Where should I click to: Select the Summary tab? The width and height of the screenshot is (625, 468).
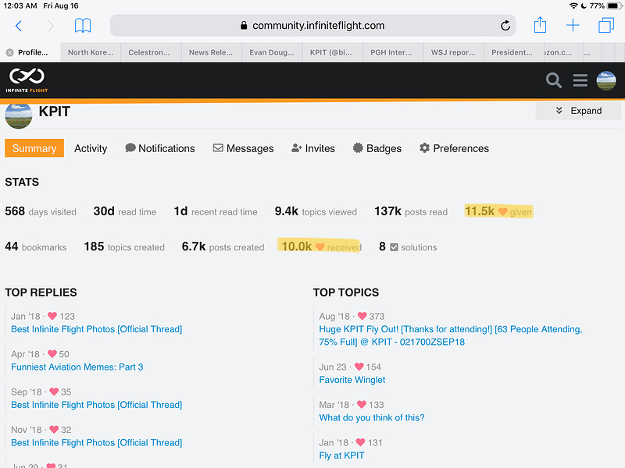34,148
